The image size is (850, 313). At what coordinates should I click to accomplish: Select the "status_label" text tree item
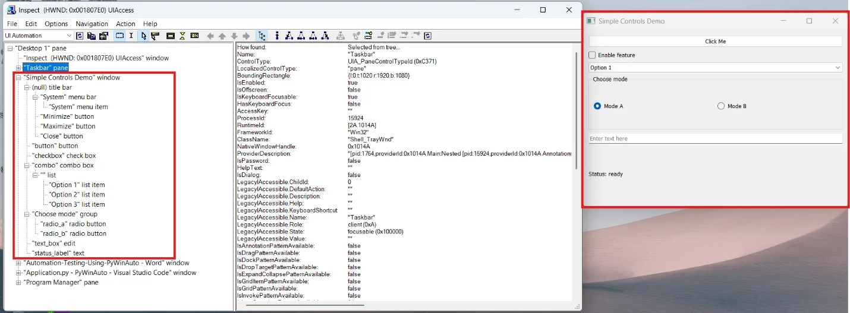coord(58,254)
